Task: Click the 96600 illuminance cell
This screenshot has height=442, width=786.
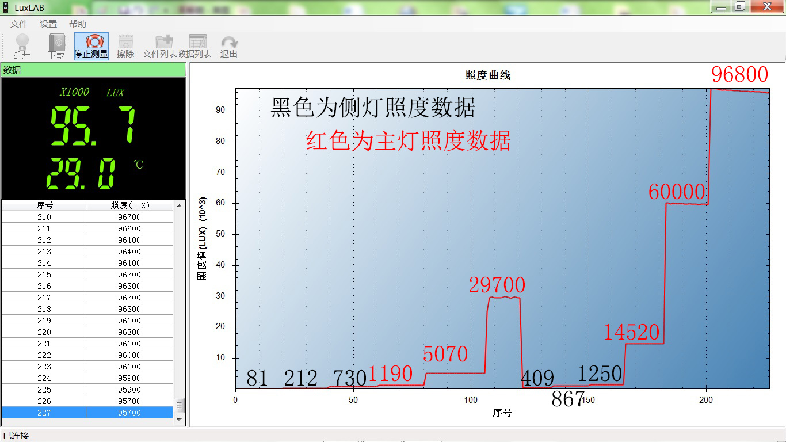Action: coord(129,228)
